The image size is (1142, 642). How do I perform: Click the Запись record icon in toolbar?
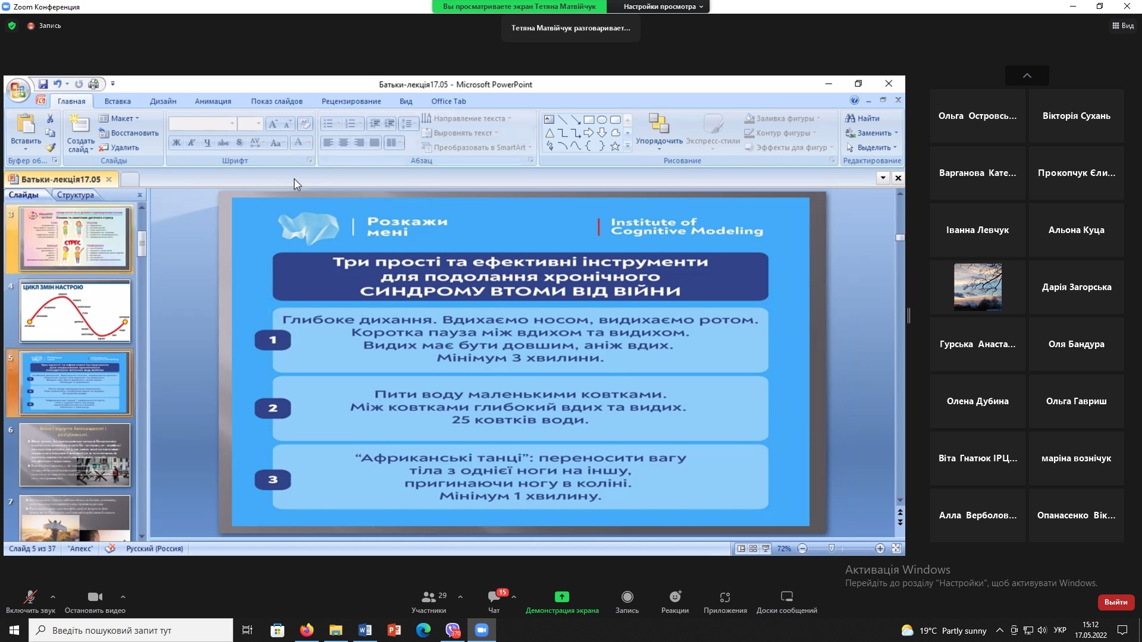[627, 597]
